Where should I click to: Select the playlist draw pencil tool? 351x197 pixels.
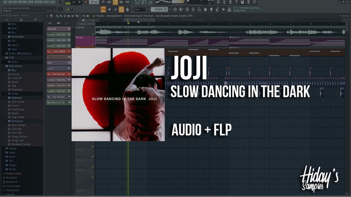(x=57, y=16)
